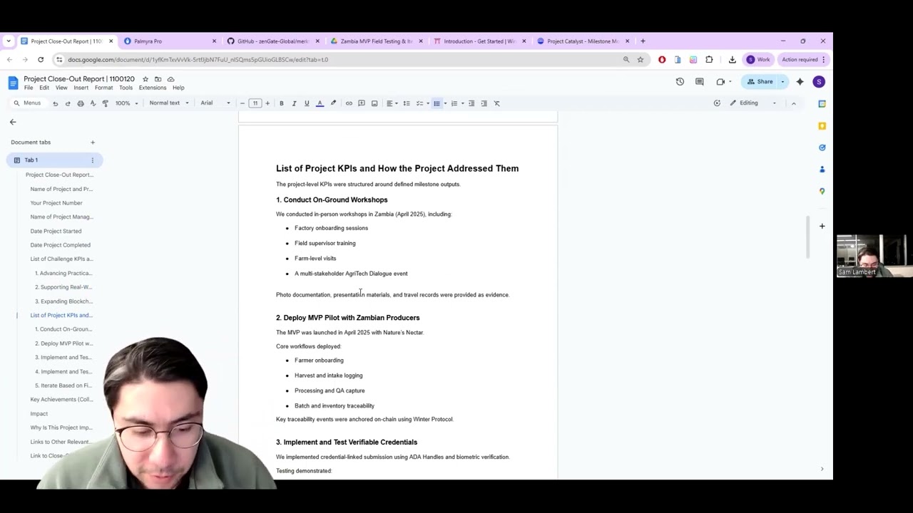Click the Redo icon in toolbar
The image size is (913, 513).
[68, 103]
